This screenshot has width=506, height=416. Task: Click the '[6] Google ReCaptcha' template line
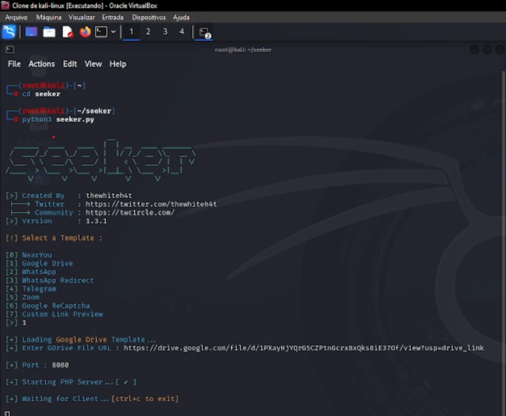[48, 306]
